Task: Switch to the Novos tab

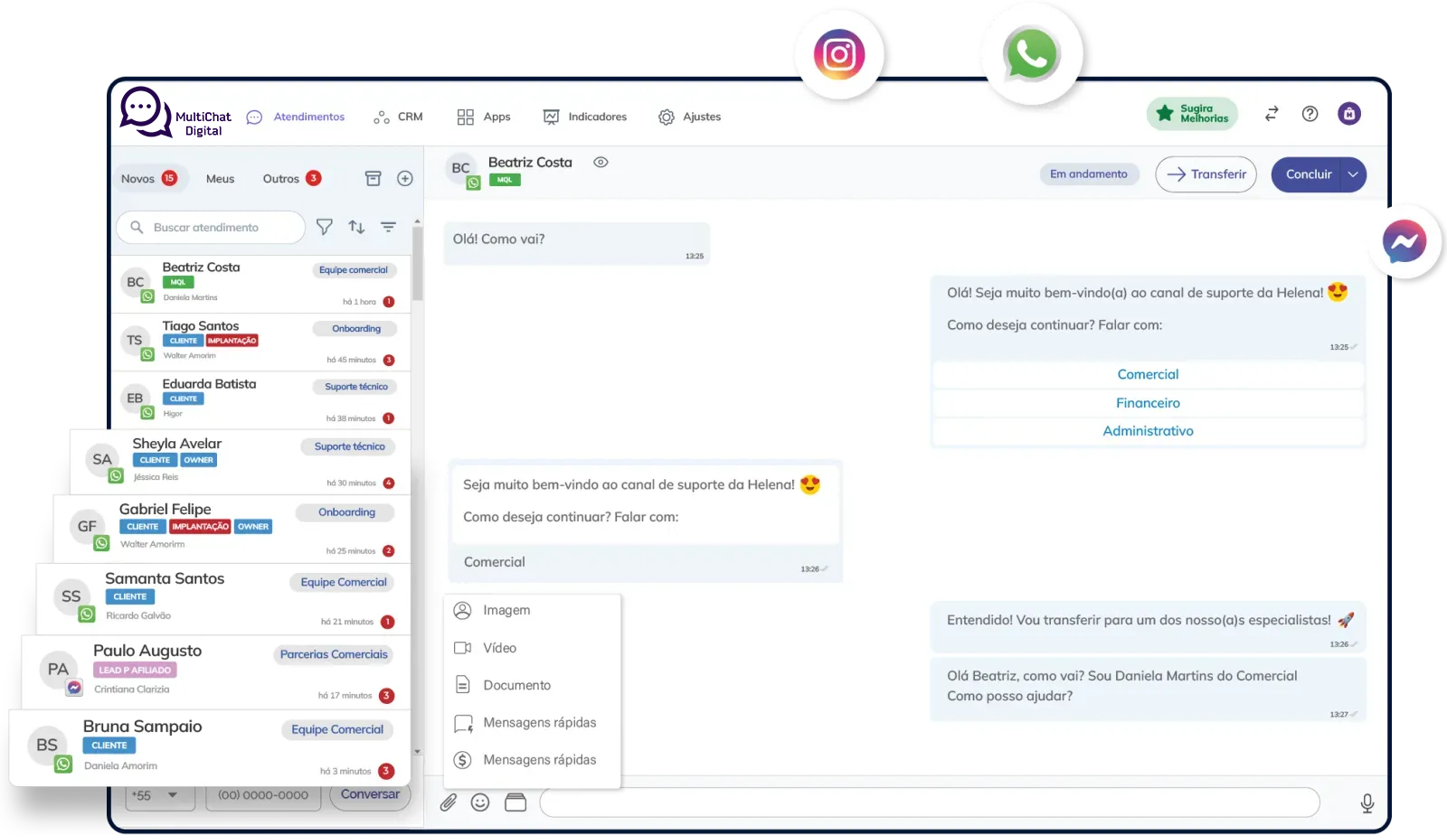Action: [149, 178]
